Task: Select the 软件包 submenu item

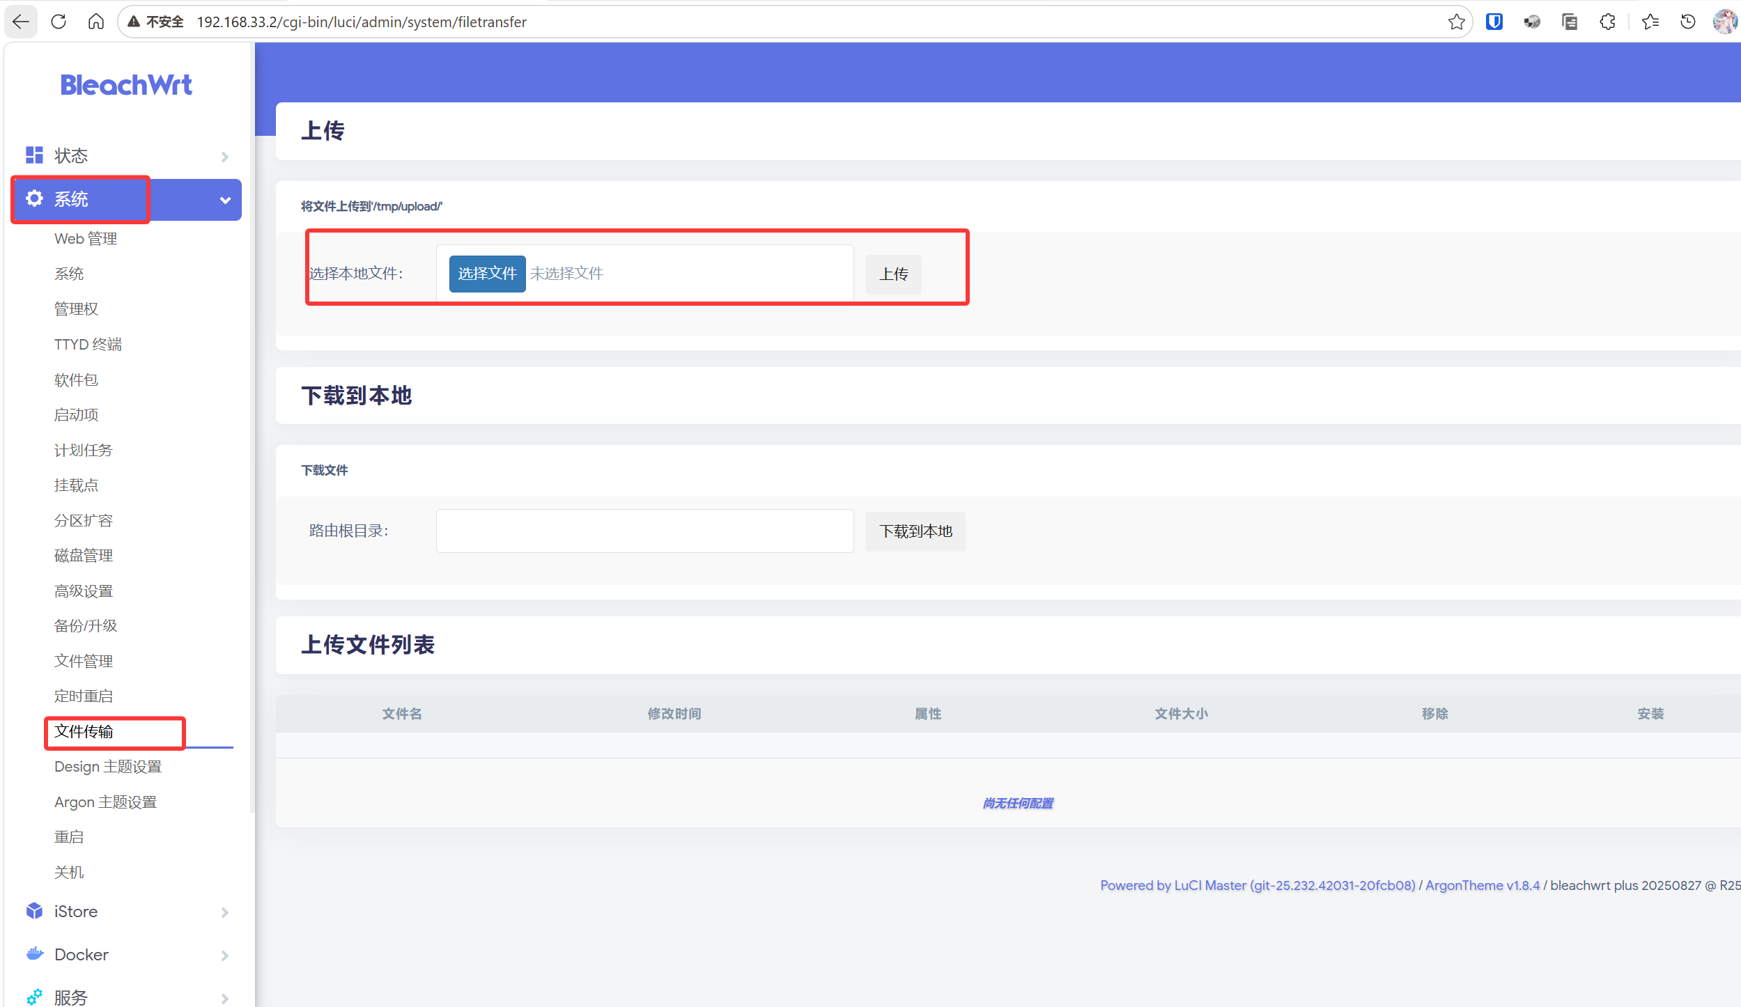Action: click(76, 380)
